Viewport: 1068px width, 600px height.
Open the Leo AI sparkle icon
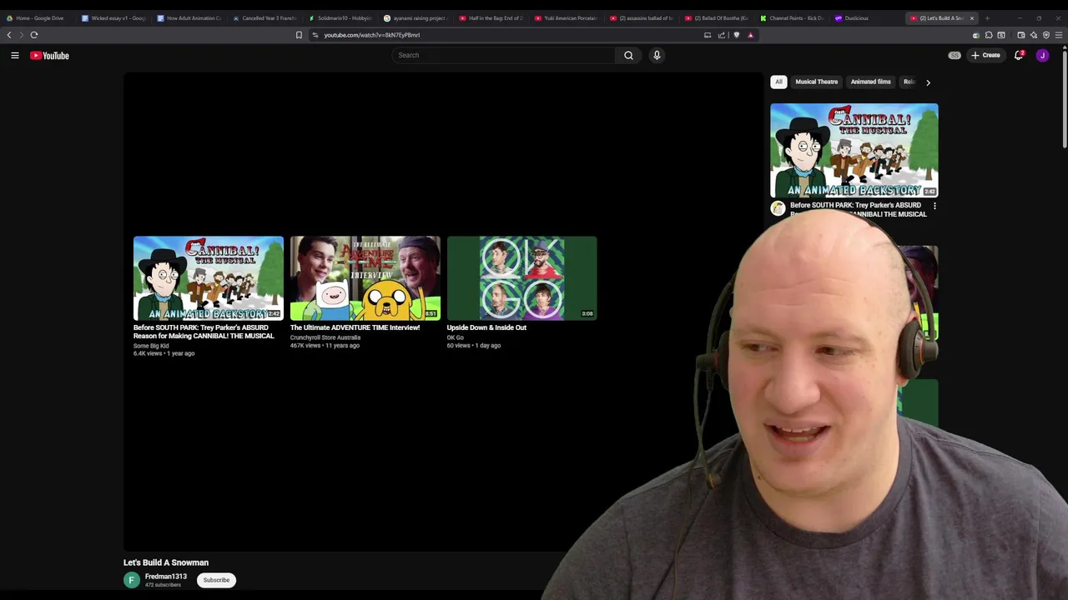pos(1034,35)
